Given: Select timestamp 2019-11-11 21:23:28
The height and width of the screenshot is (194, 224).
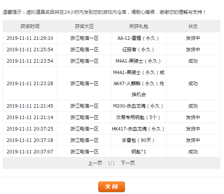Looking at the screenshot, I should click(30, 84).
